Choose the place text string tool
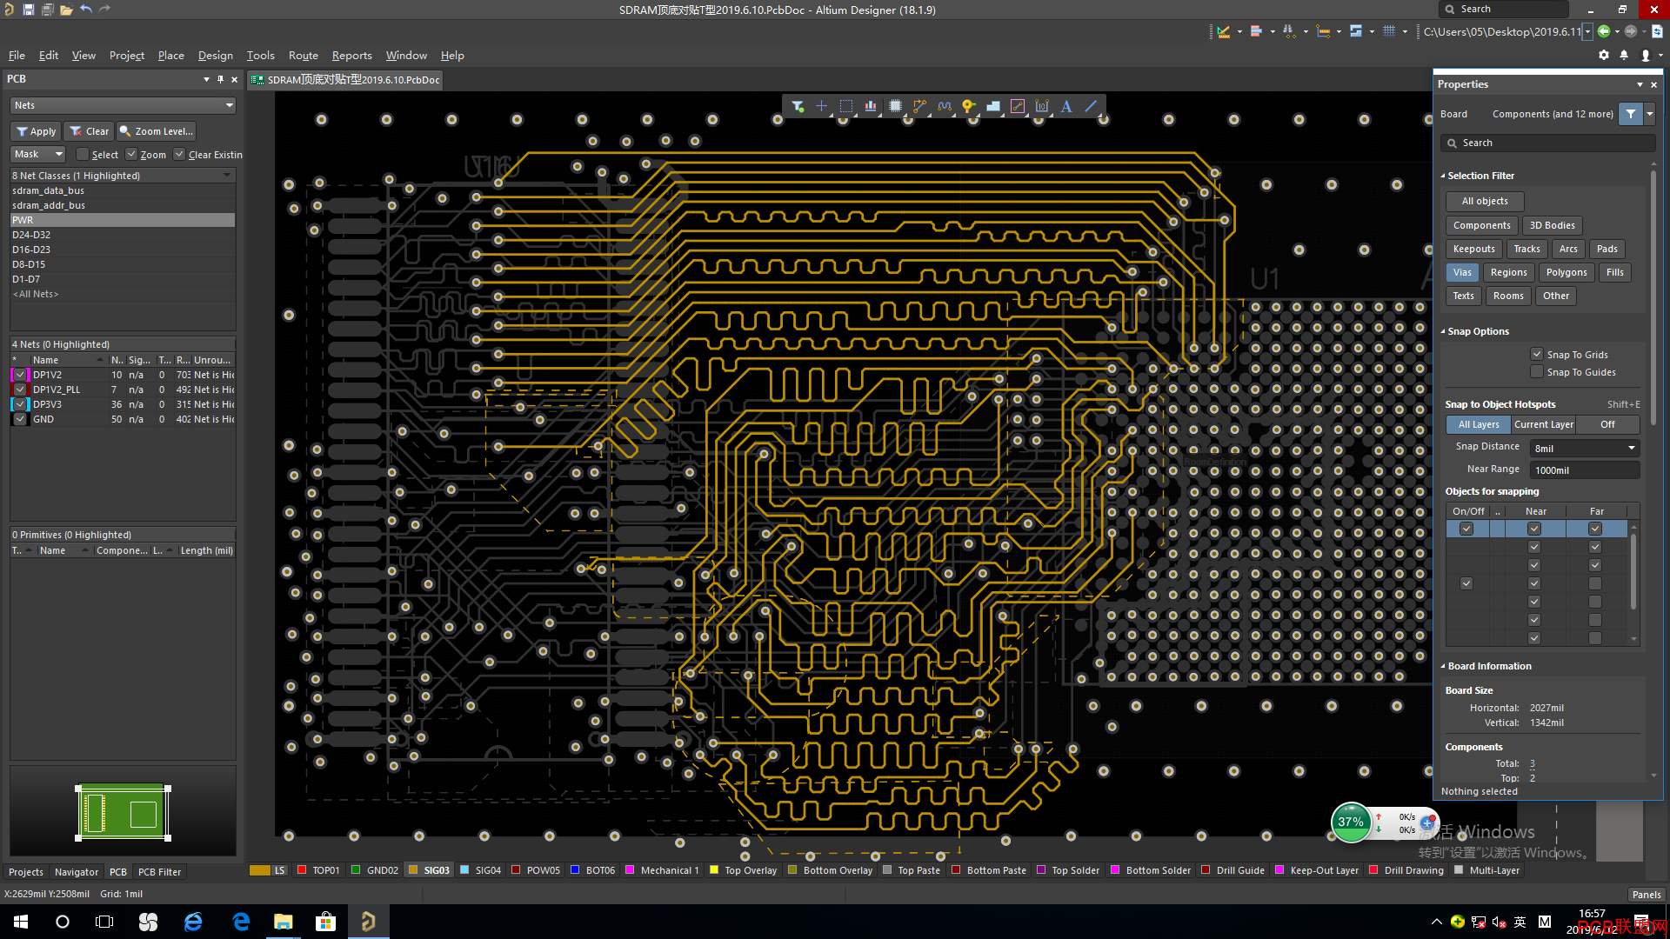 1066,106
